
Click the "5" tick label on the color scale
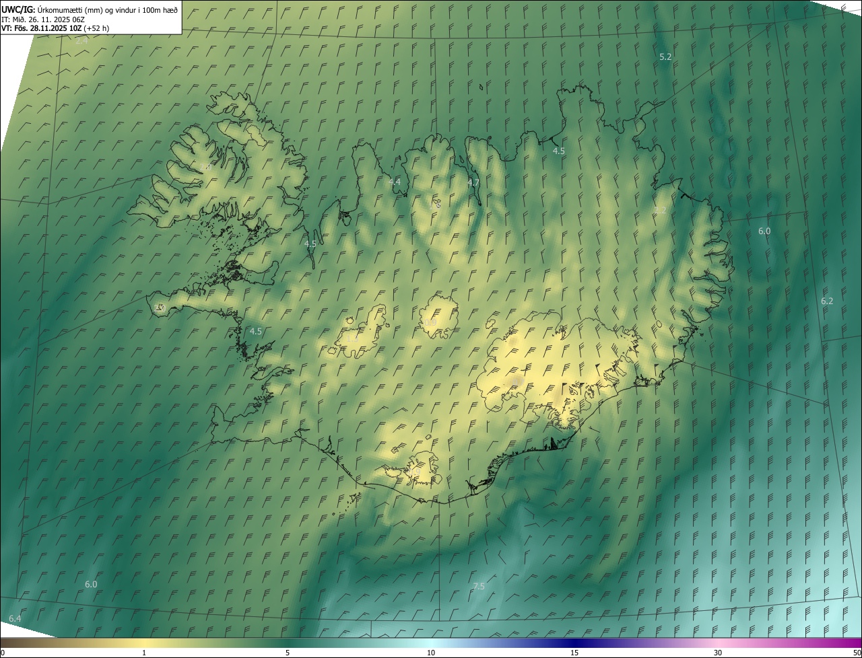point(288,653)
